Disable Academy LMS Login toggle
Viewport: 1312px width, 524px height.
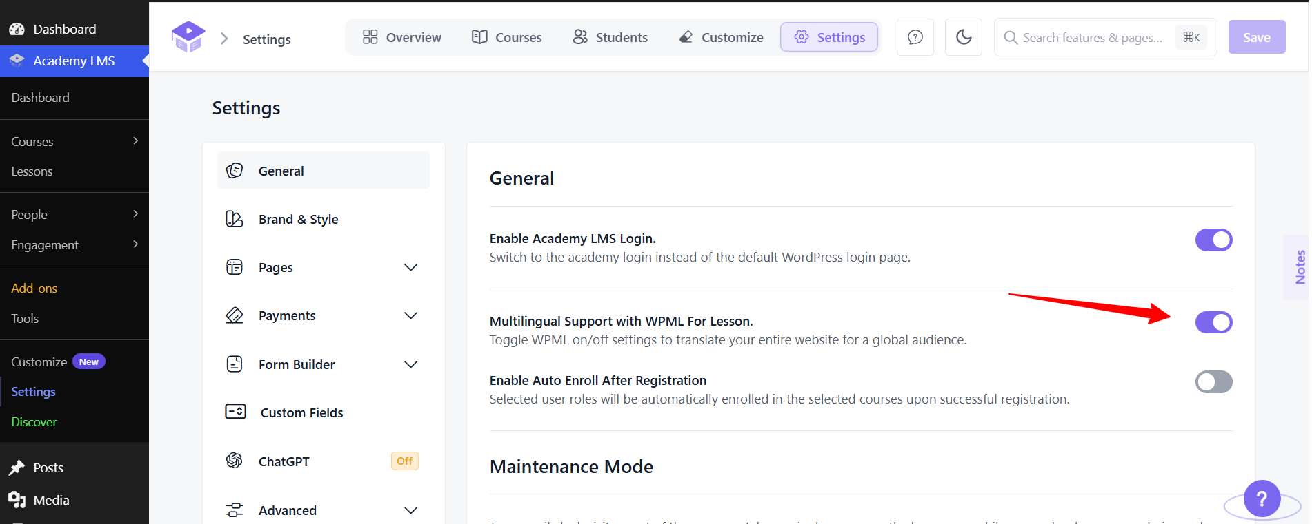(x=1213, y=240)
